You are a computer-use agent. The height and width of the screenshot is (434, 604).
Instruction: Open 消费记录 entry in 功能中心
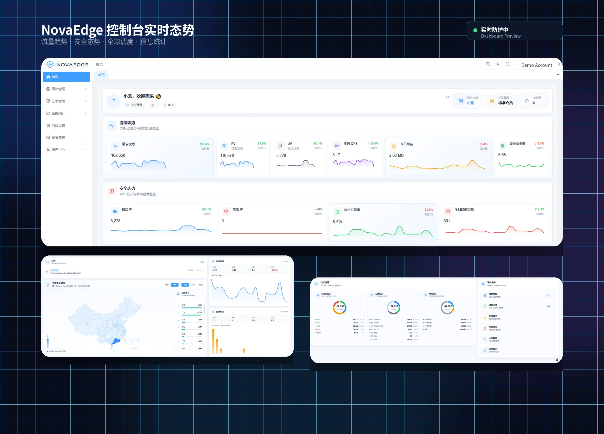519,328
